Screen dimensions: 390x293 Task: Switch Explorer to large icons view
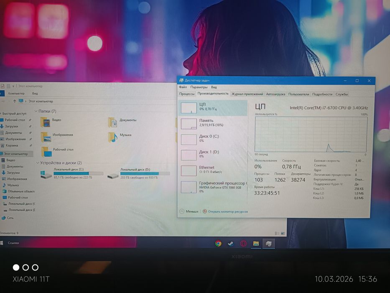coord(283,234)
